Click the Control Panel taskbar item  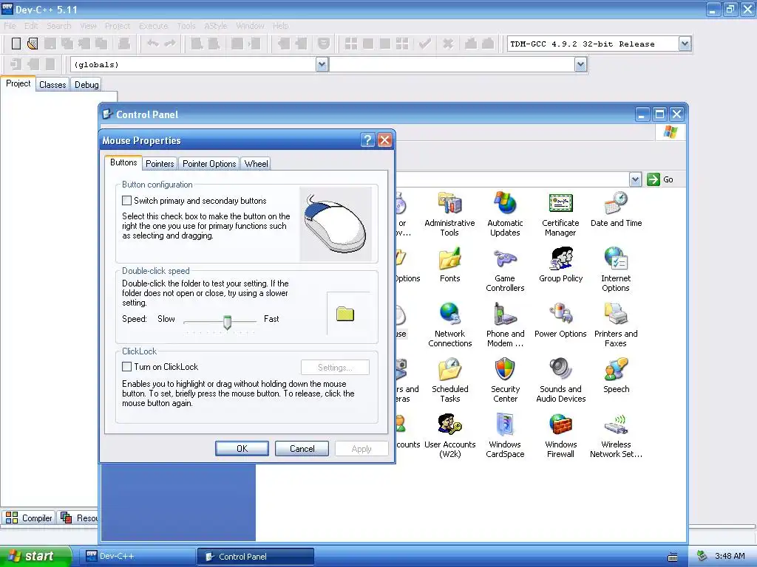256,557
